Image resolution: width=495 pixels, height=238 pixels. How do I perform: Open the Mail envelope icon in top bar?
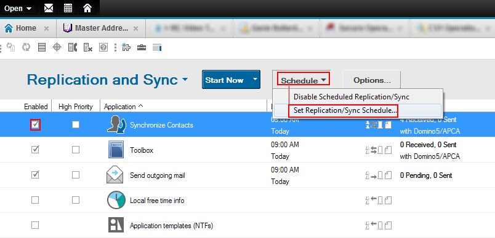click(49, 8)
